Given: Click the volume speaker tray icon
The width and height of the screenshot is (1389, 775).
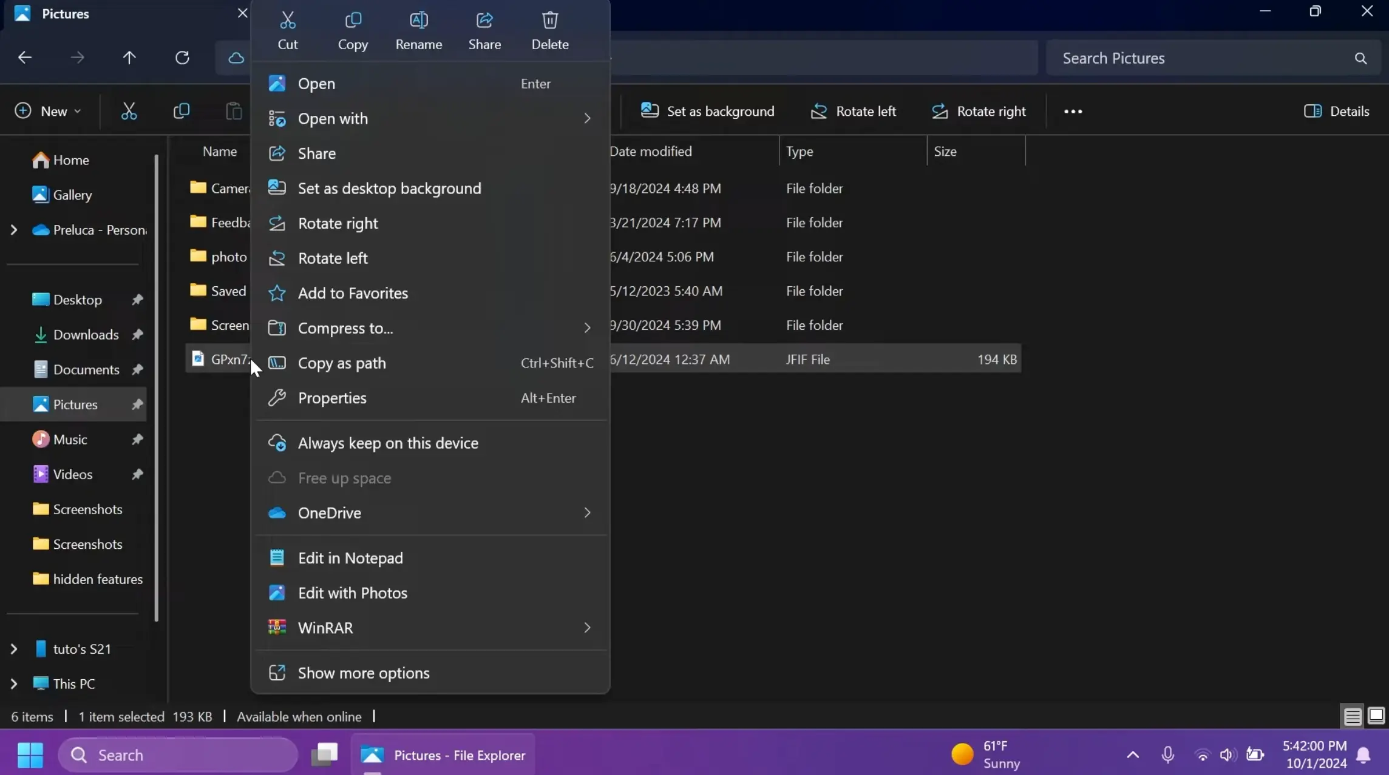Looking at the screenshot, I should point(1227,755).
